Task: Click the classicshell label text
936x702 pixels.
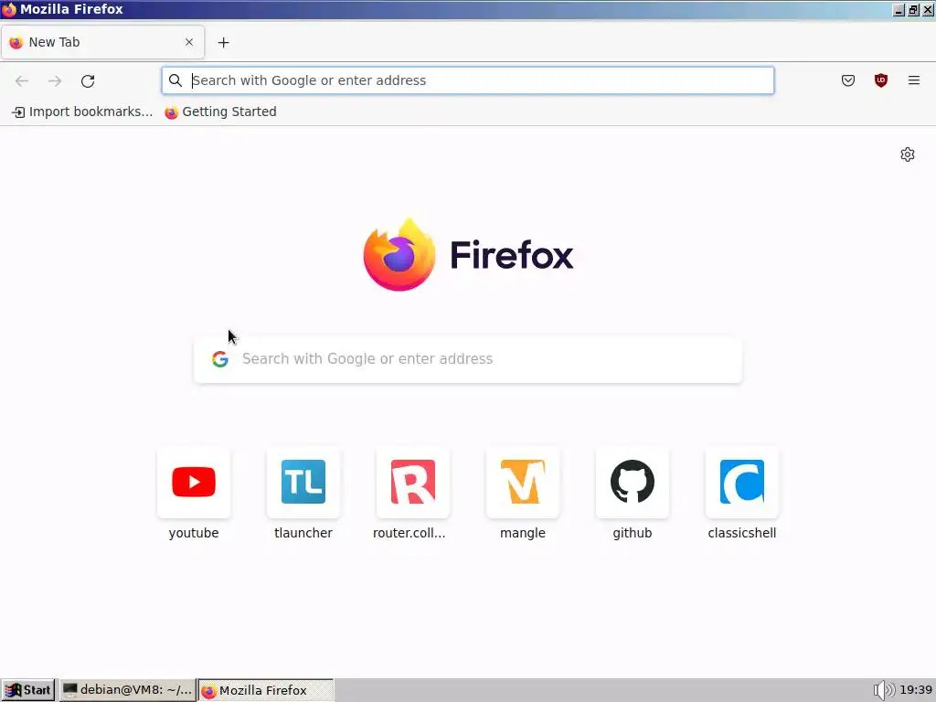Action: [742, 533]
